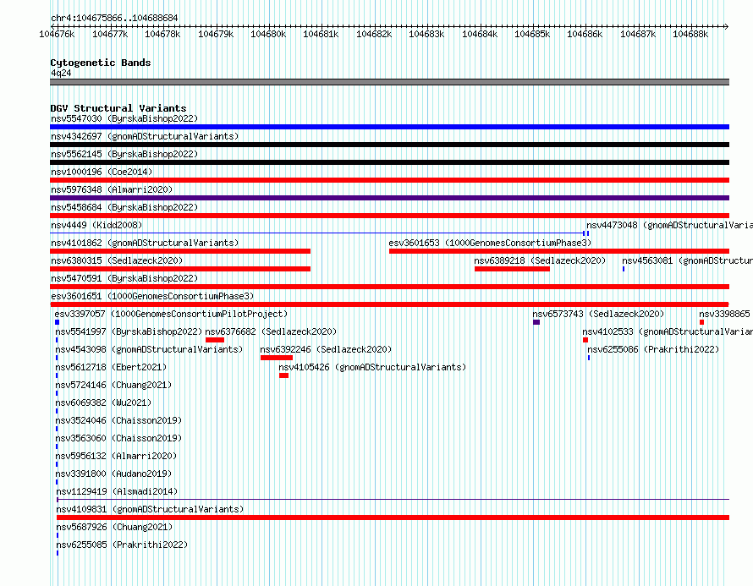Click the 104676k ruler tick label

click(x=57, y=34)
